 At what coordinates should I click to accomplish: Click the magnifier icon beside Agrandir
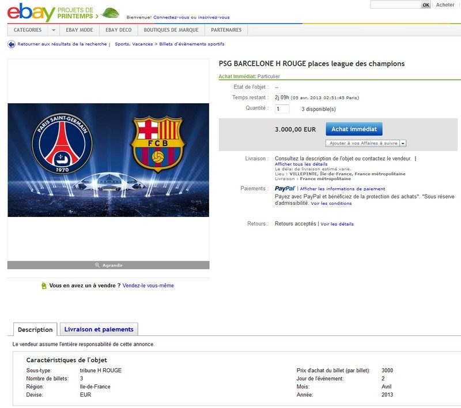[97, 265]
